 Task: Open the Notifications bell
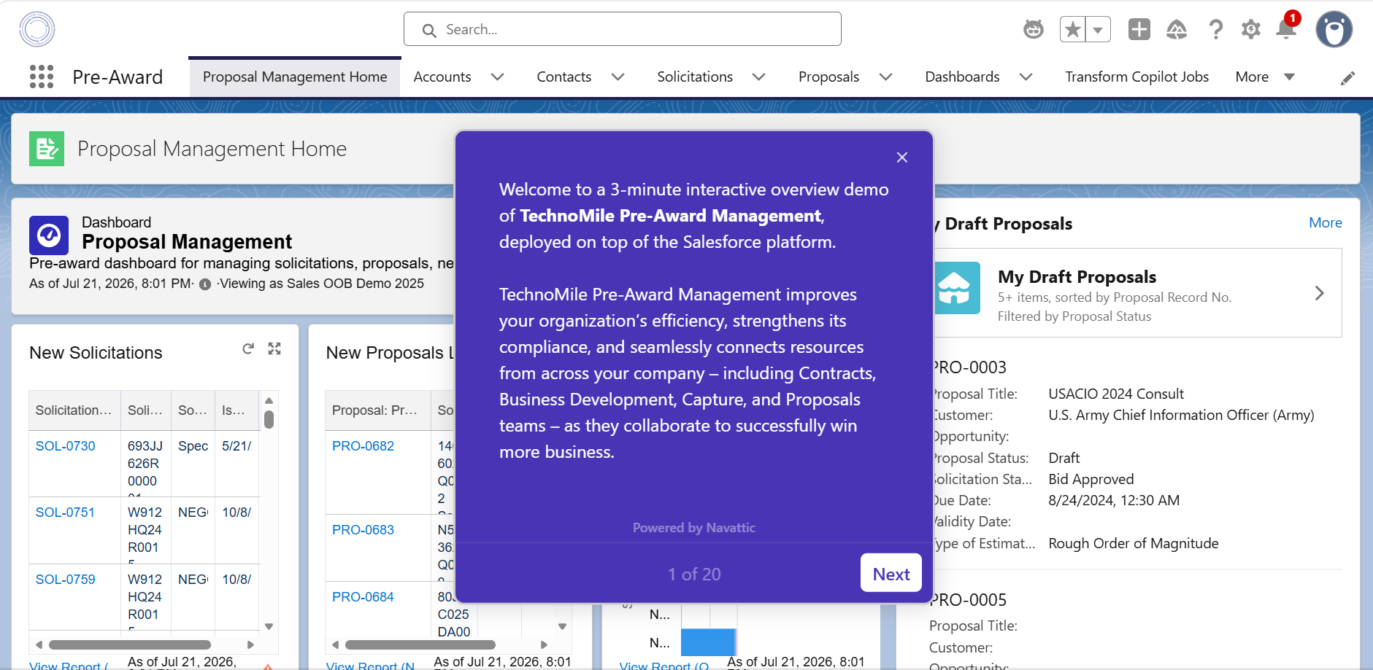point(1286,28)
